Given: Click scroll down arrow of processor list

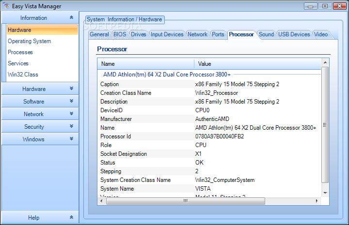Looking at the screenshot, I should [x=325, y=193].
